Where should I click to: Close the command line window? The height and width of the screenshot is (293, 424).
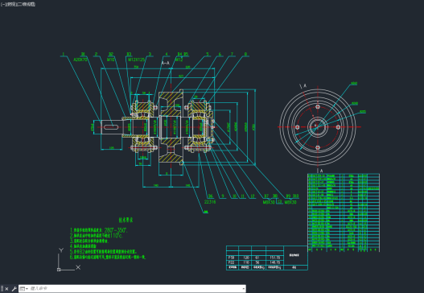pos(6,289)
